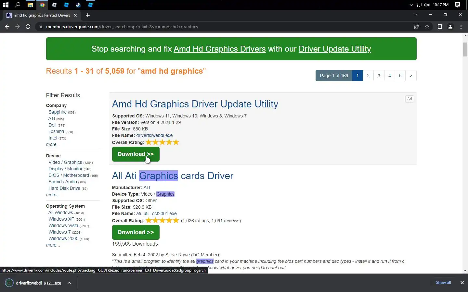Share this page via the share icon
The width and height of the screenshot is (468, 292).
pos(416,27)
